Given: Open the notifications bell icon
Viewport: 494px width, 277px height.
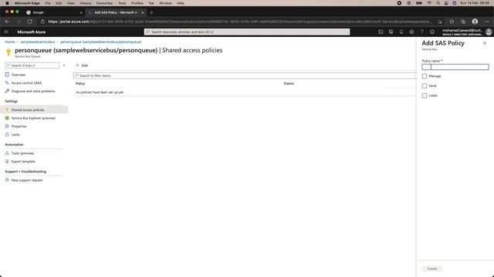Looking at the screenshot, I should click(401, 32).
